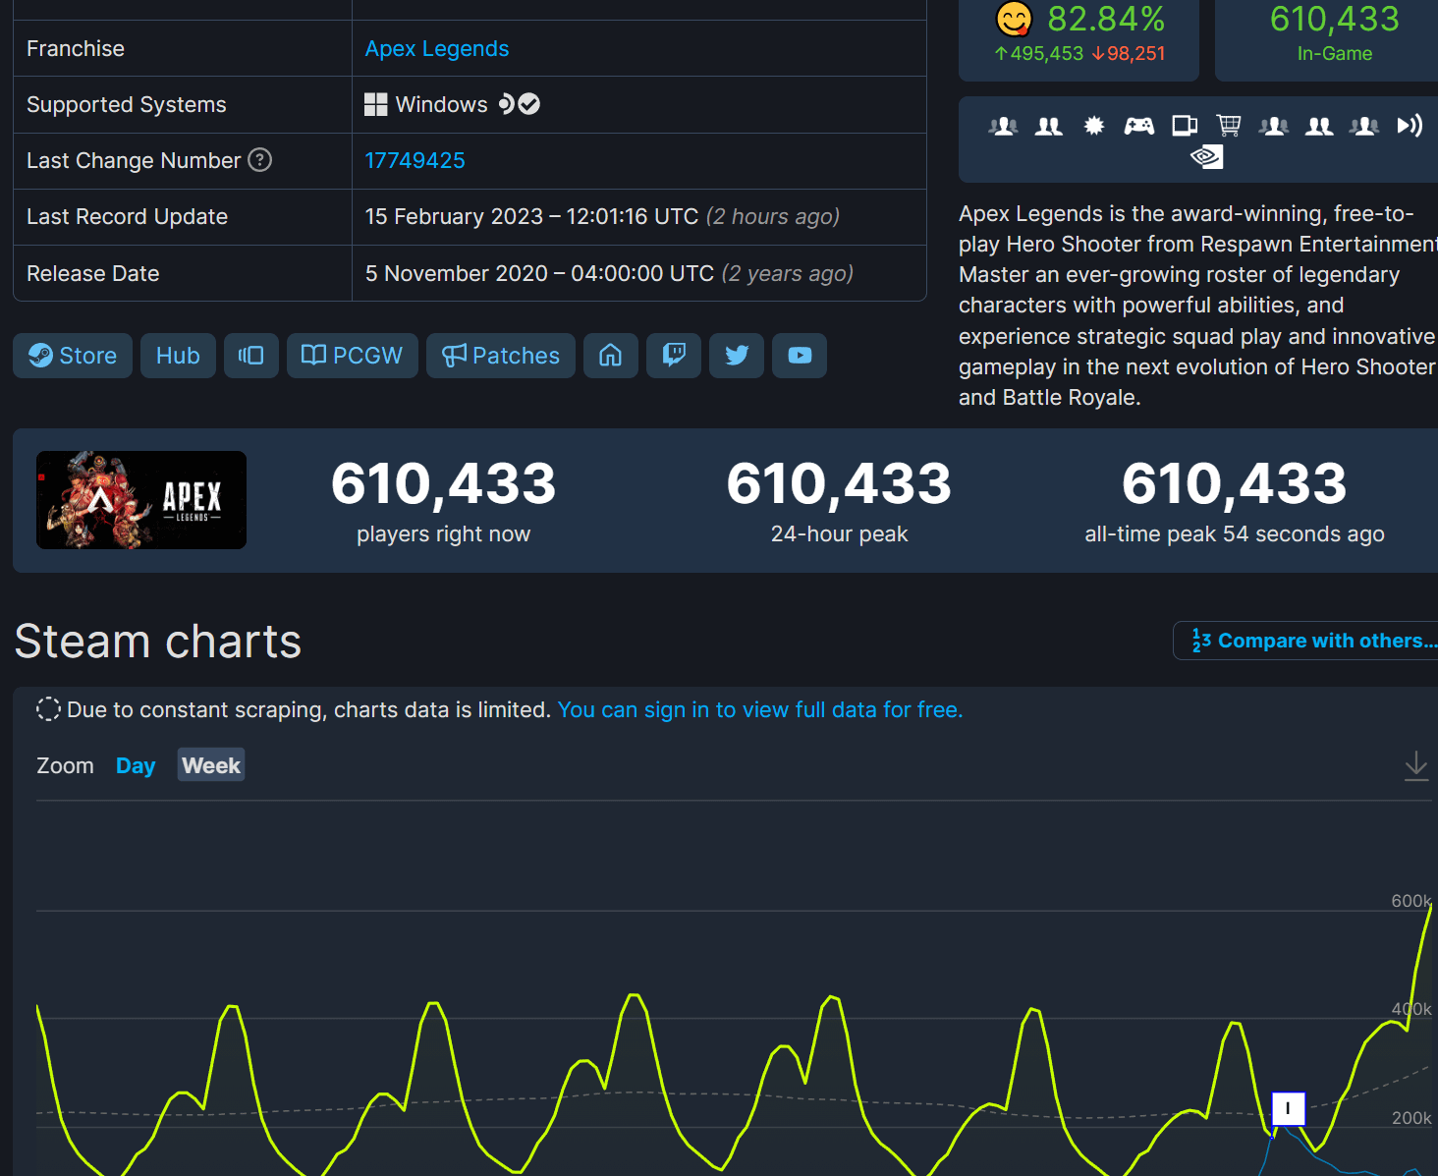This screenshot has height=1176, width=1438.
Task: Open the Steam Store page button
Action: coord(73,356)
